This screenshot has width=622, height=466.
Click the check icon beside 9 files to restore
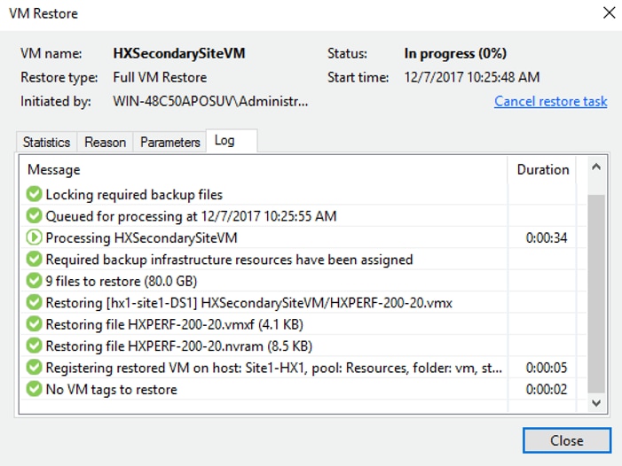click(x=34, y=281)
